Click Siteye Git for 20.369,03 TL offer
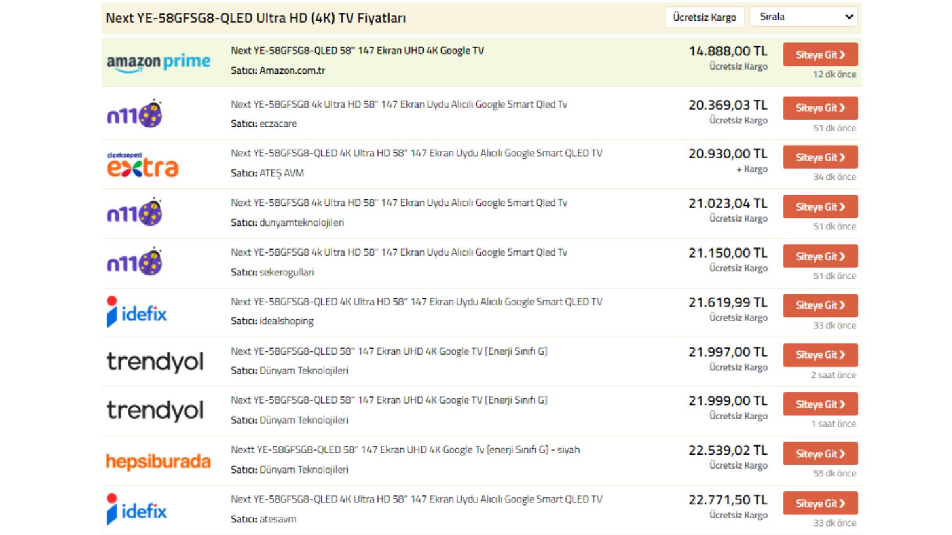Image resolution: width=952 pixels, height=535 pixels. [x=820, y=108]
